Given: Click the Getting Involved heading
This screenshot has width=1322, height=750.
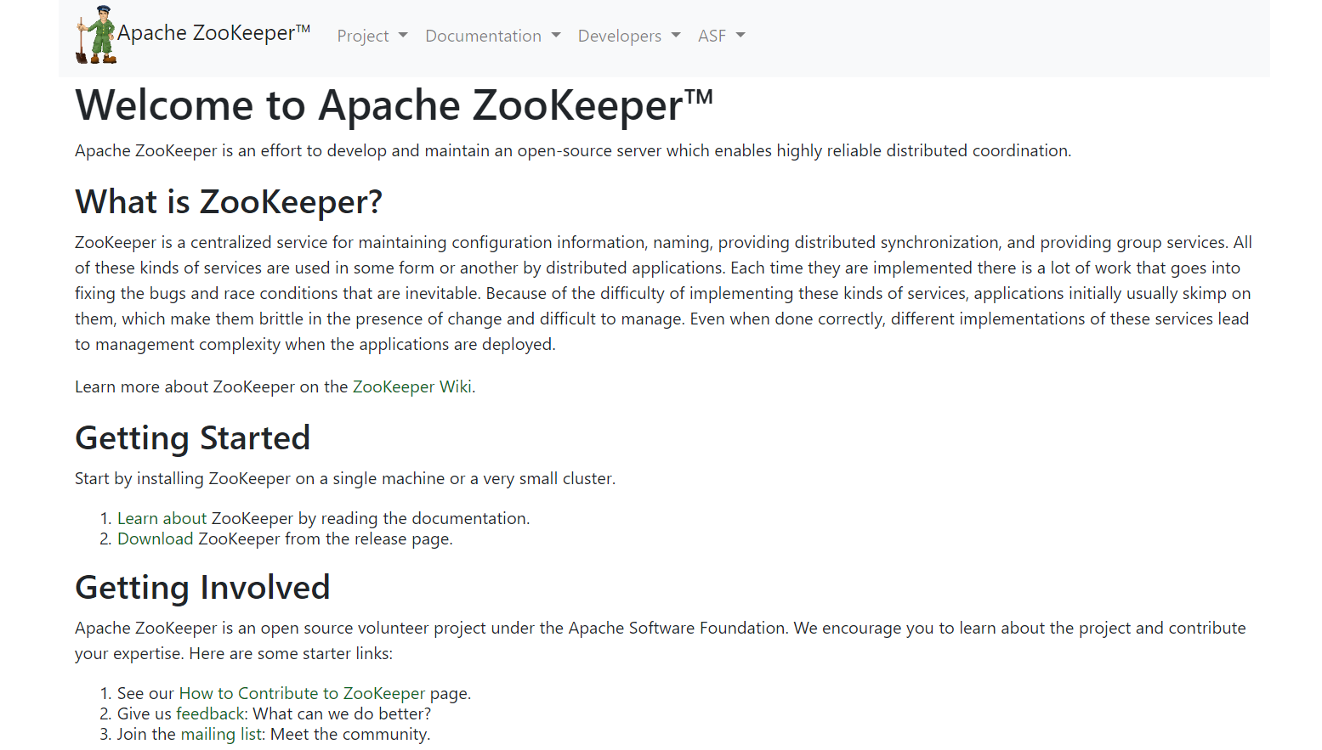Looking at the screenshot, I should point(202,588).
